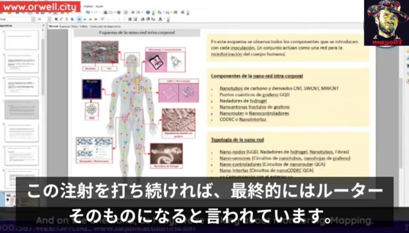Viewport: 409px width, 233px height.
Task: Toggle Underline formatting in the text toolbar
Action: (x=67, y=19)
